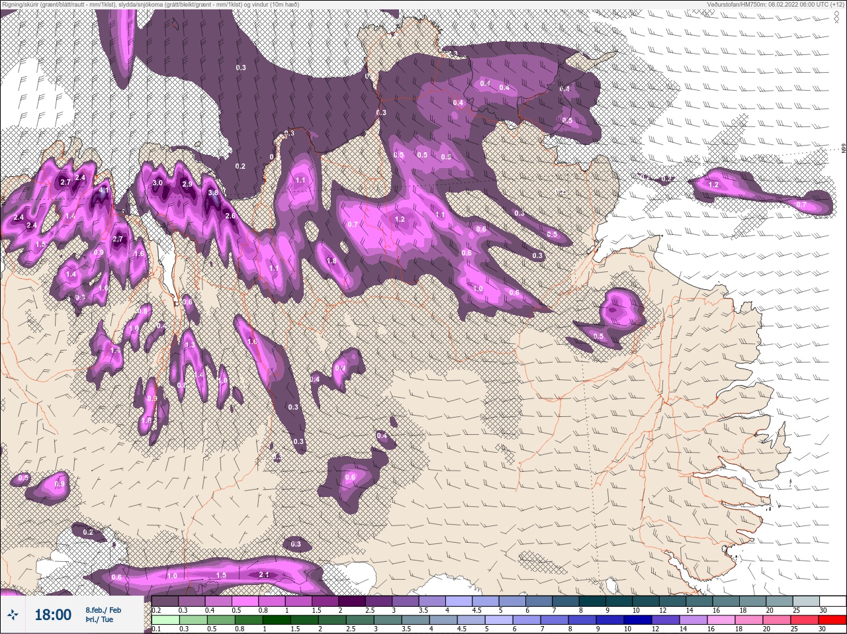Click the 3.0 precipitation value label
This screenshot has width=847, height=634.
[x=157, y=183]
